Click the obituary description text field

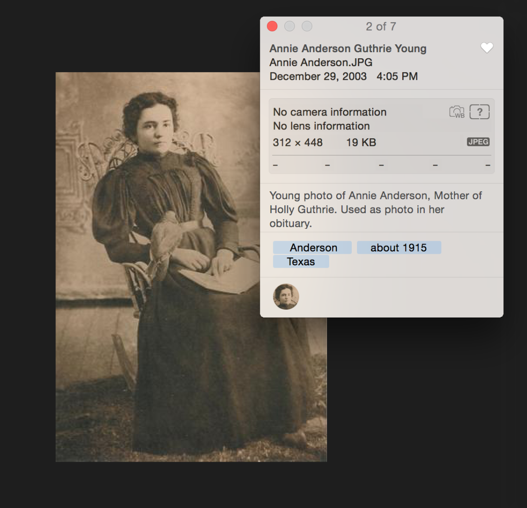click(x=374, y=209)
